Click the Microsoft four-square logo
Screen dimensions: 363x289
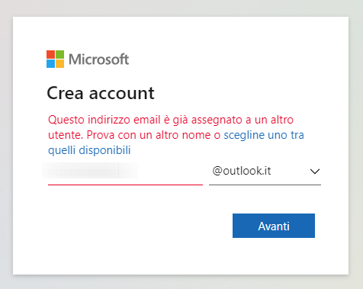point(55,59)
